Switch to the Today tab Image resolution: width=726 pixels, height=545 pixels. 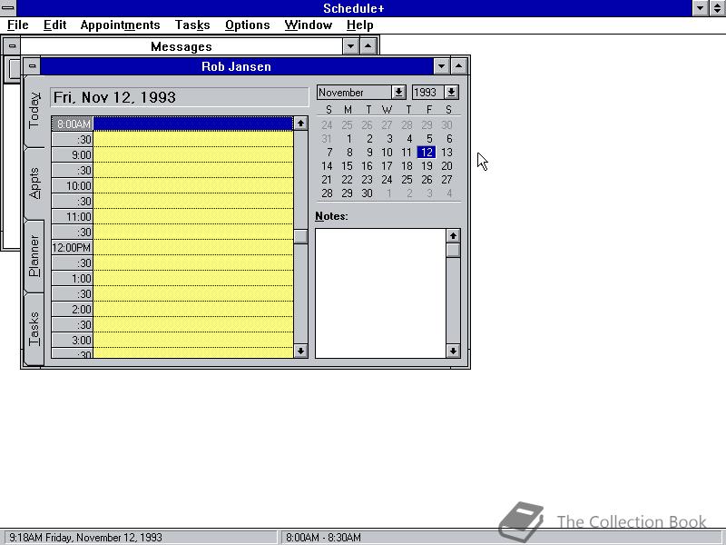[x=34, y=111]
